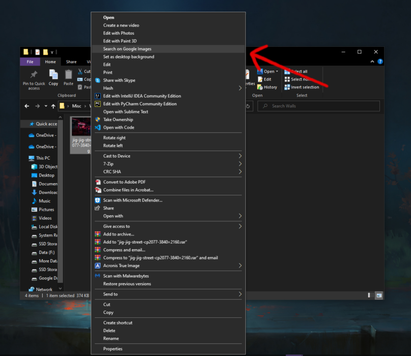The width and height of the screenshot is (411, 356).
Task: Click the Misc folder in the address breadcrumb
Action: tap(76, 106)
